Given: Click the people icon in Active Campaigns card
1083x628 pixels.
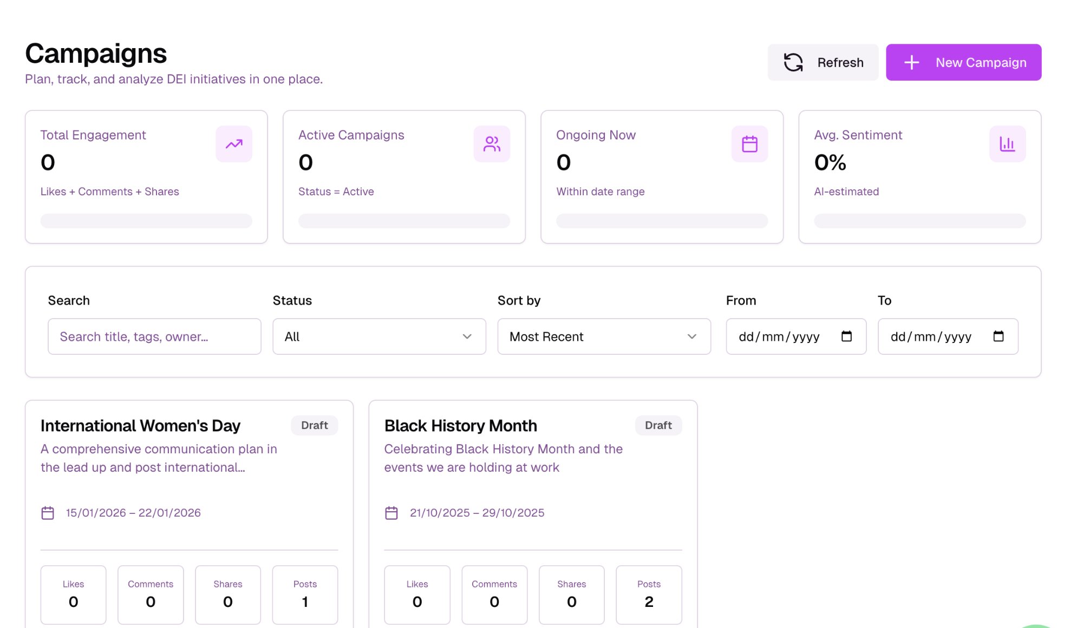Looking at the screenshot, I should 492,144.
